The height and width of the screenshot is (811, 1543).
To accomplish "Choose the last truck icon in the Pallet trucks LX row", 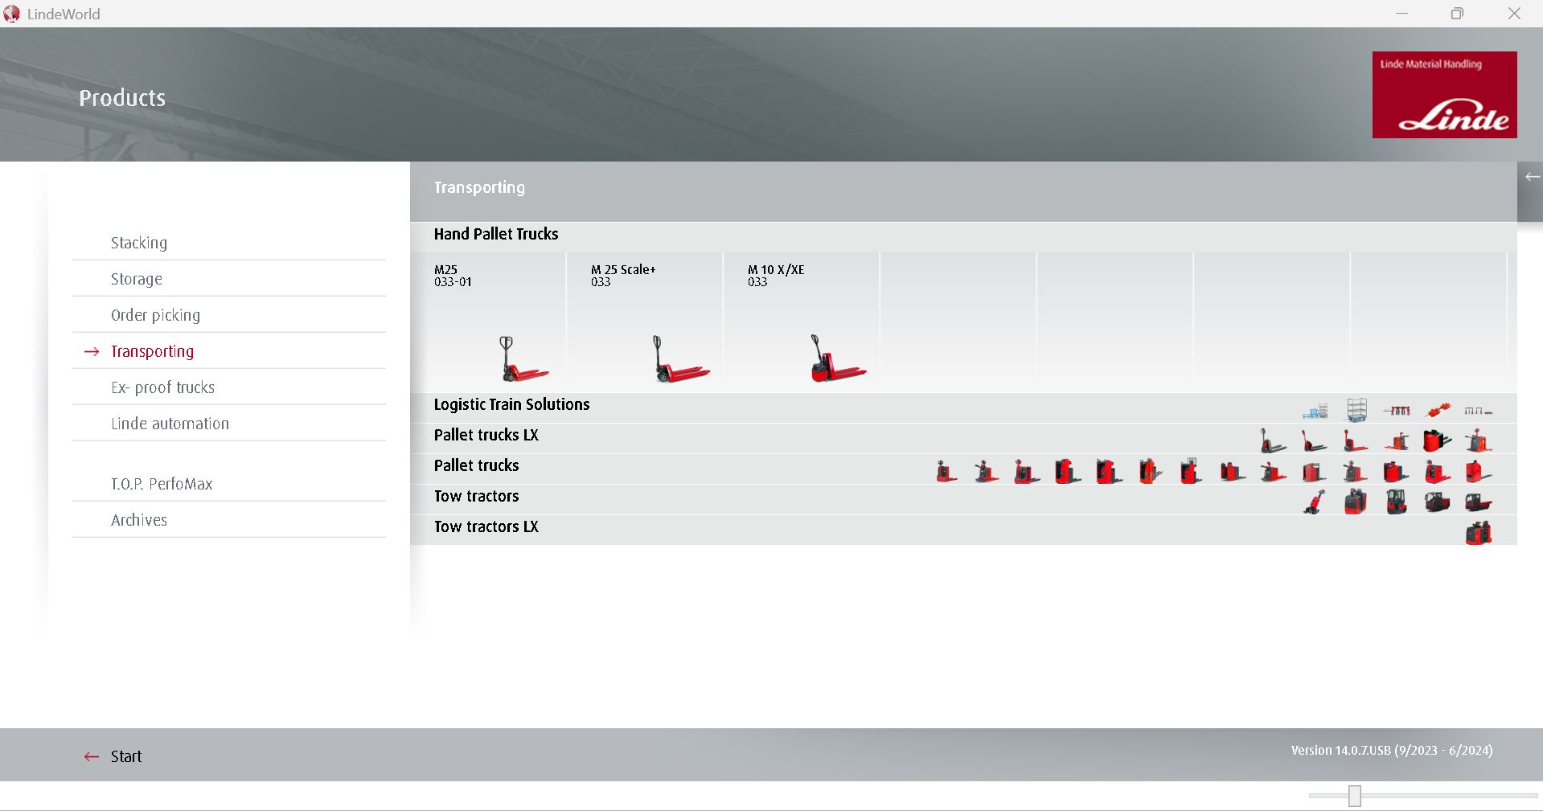I will pos(1478,440).
